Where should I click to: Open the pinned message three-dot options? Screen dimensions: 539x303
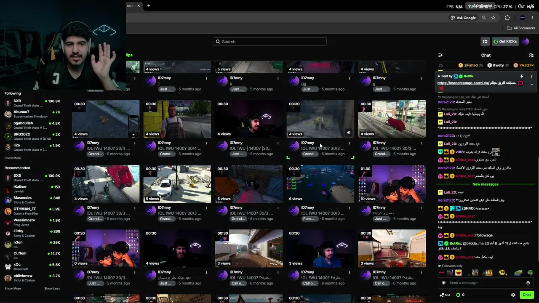pos(531,76)
